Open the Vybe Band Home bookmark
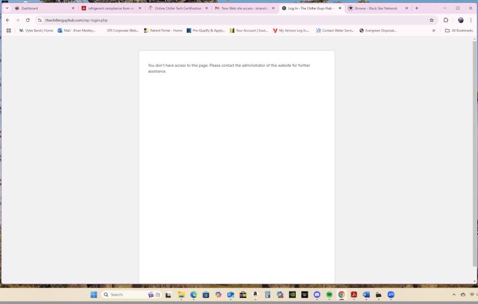Viewport: 478px width, 304px height. (36, 30)
